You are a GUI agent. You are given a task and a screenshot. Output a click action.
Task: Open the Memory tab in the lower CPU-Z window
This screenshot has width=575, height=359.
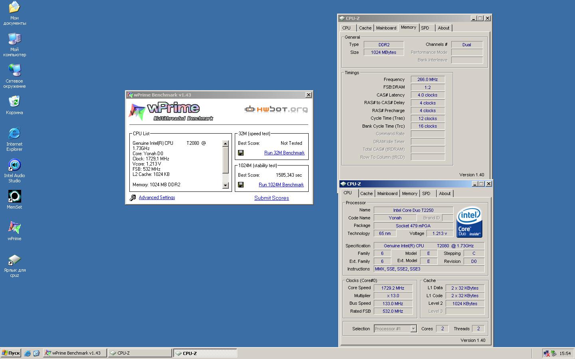[x=410, y=193]
